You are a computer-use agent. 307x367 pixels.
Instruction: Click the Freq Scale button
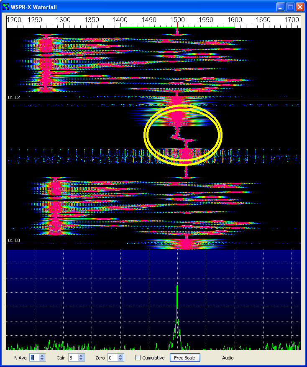pos(185,358)
